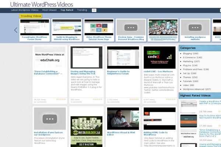Viewport: 221px width, 147px height.
Task: Click "18,768 views" in sidebar
Action: click(206, 112)
